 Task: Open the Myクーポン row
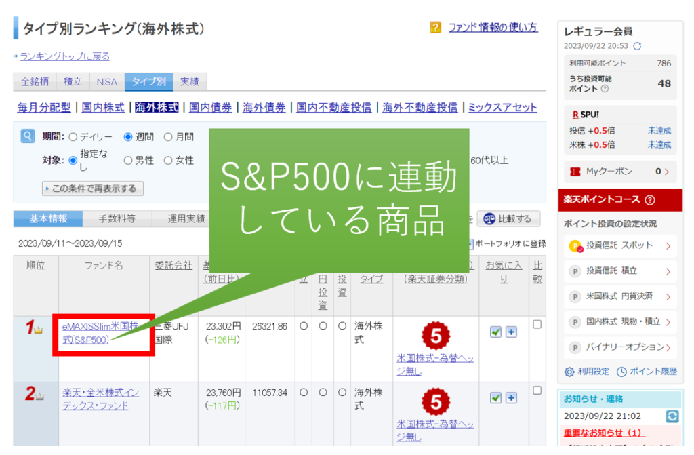[620, 172]
